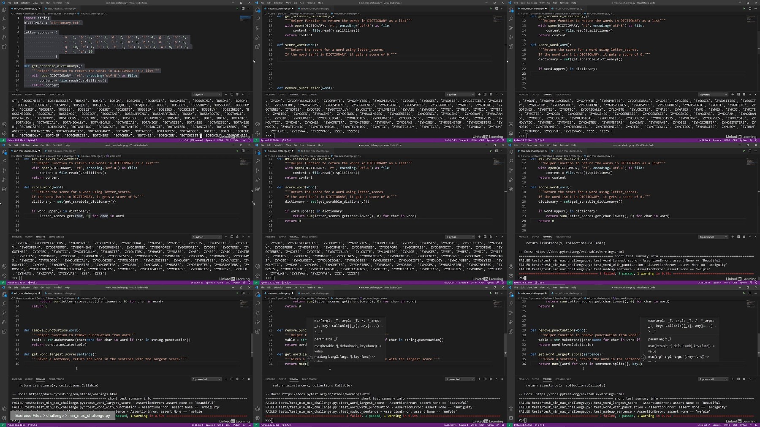The width and height of the screenshot is (760, 427).
Task: Maximize terminal panel in the Ln 36, Col 57 window
Action: click(750, 379)
